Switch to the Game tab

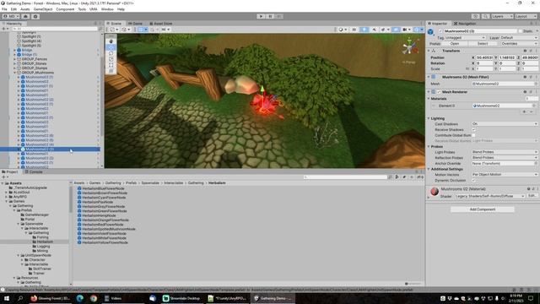pyautogui.click(x=135, y=24)
